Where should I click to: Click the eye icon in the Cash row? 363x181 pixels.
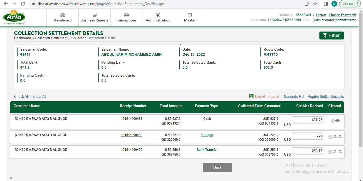click(x=337, y=121)
